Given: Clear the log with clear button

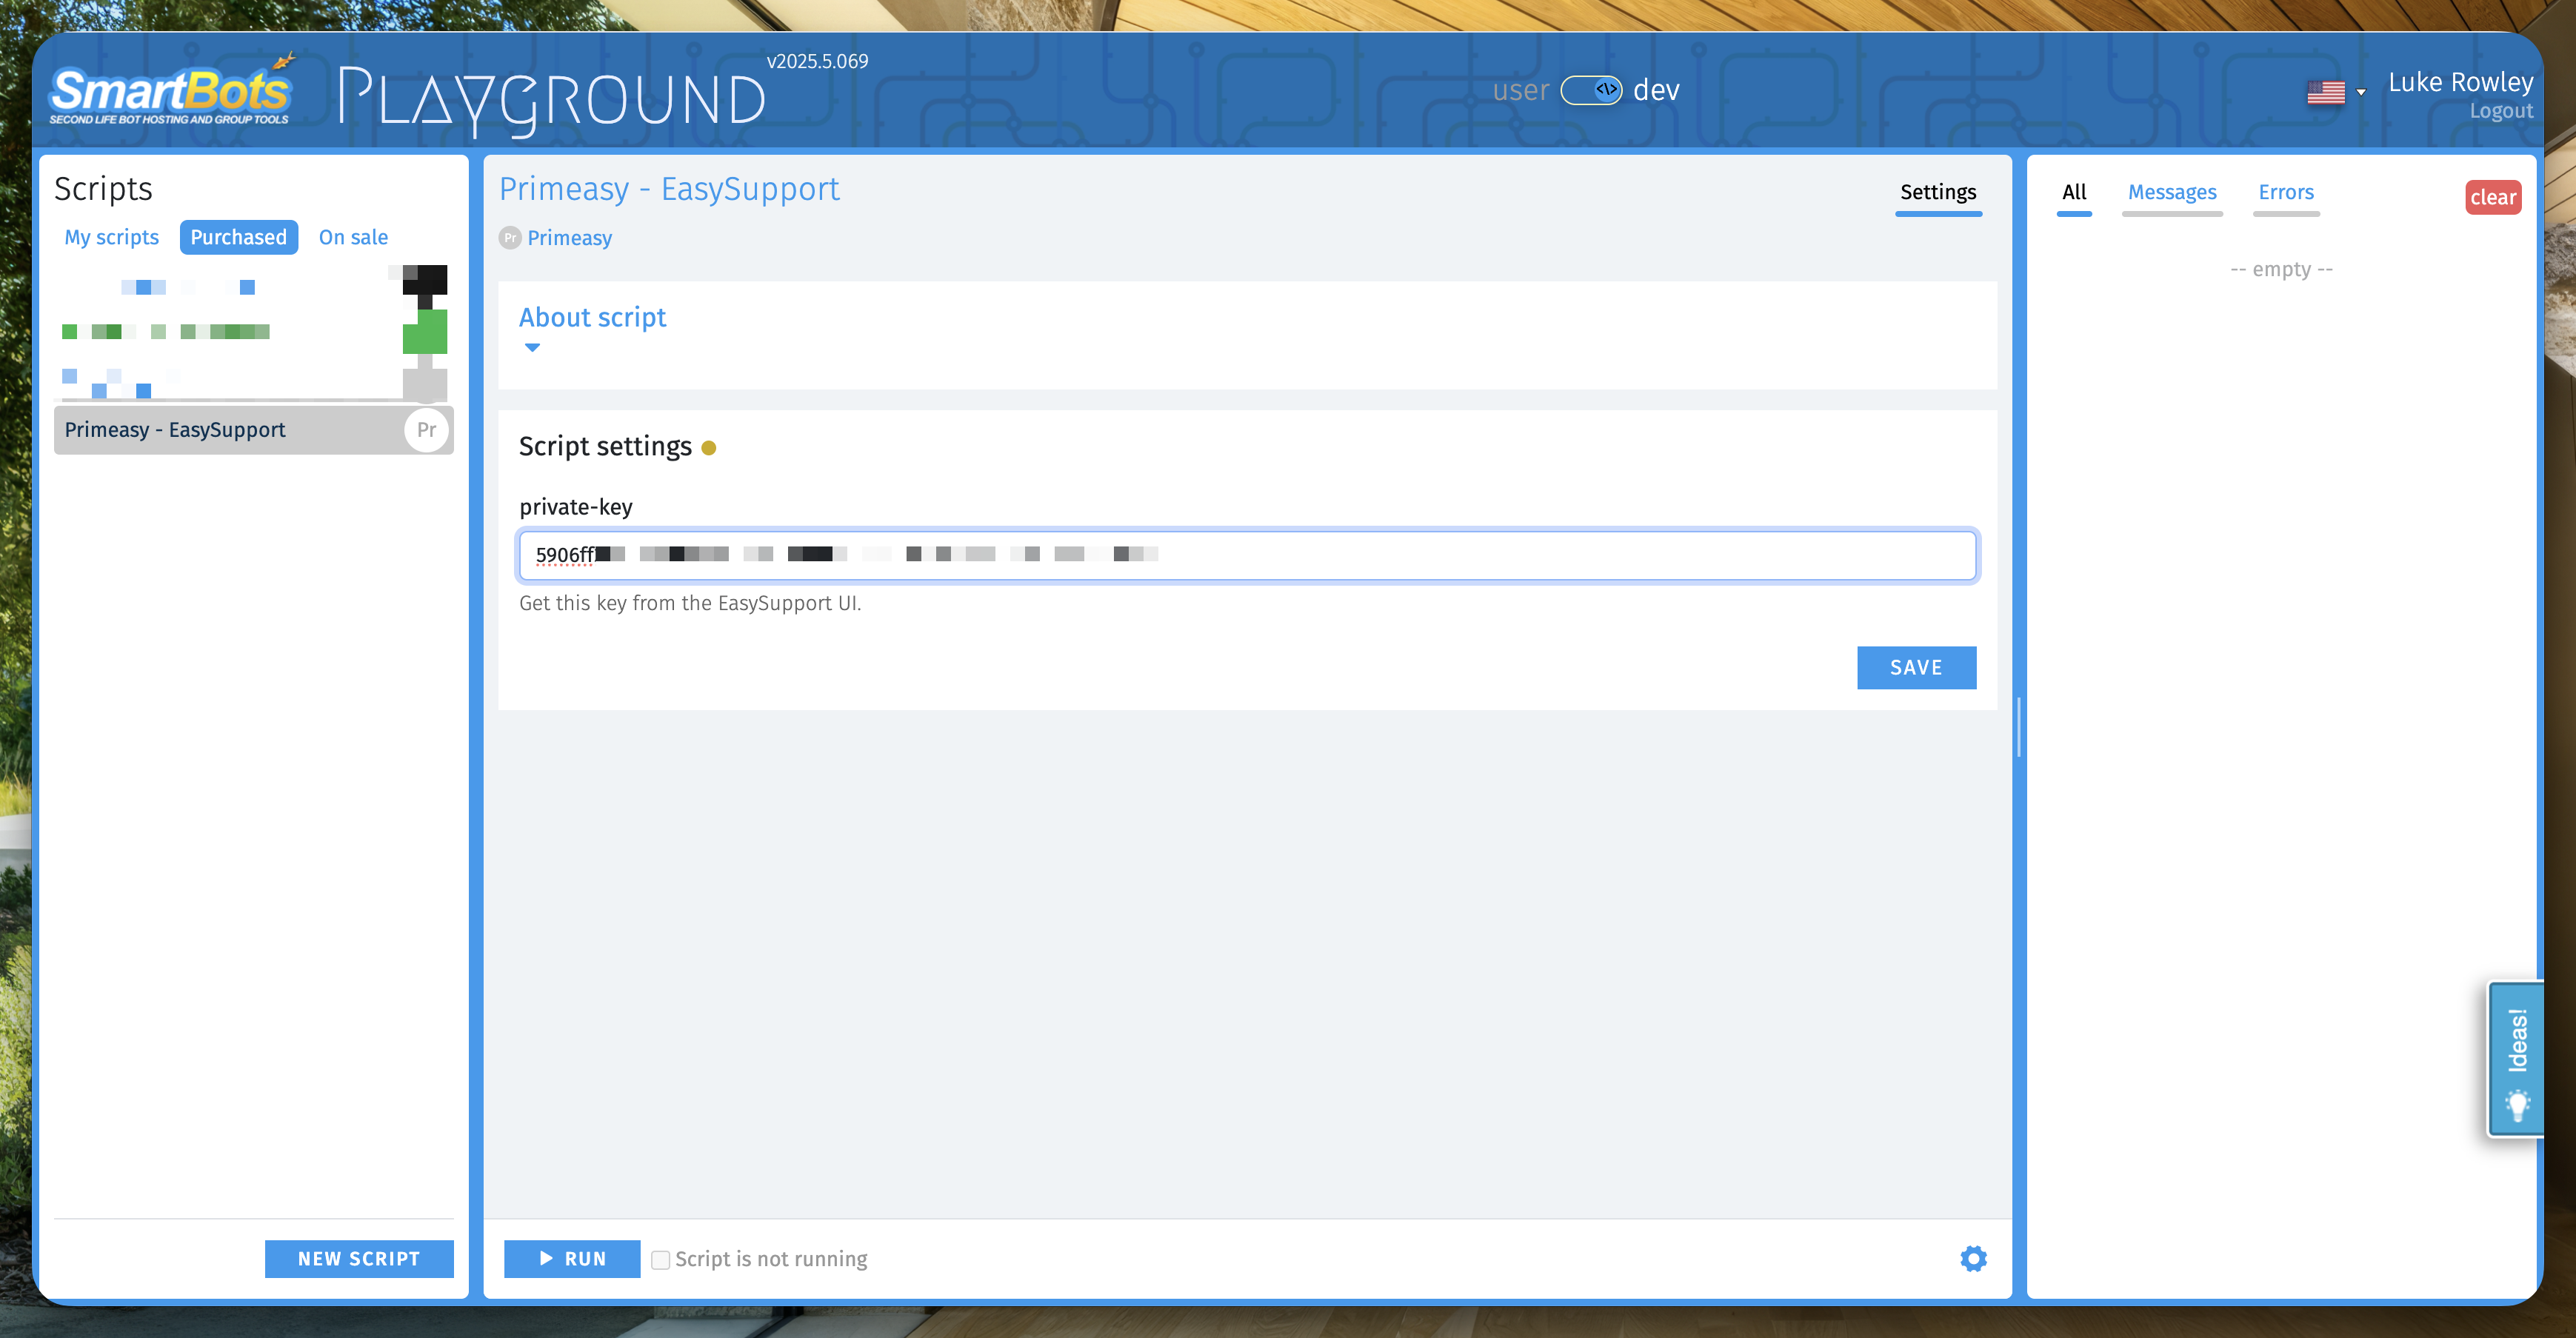Looking at the screenshot, I should click(2492, 197).
